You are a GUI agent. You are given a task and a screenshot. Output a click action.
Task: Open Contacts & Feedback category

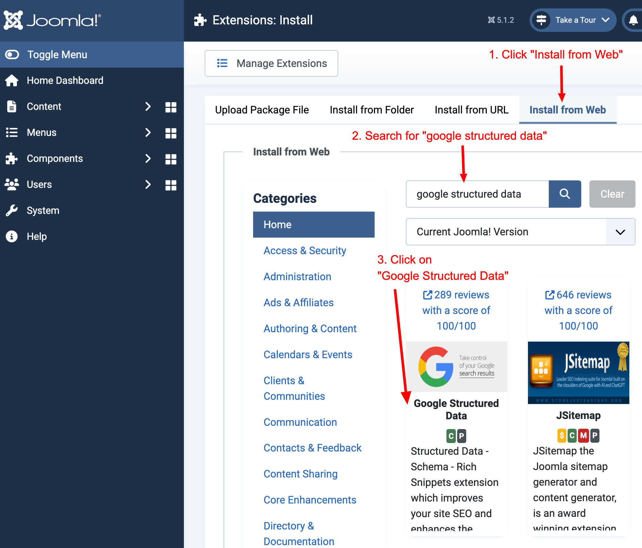point(313,448)
